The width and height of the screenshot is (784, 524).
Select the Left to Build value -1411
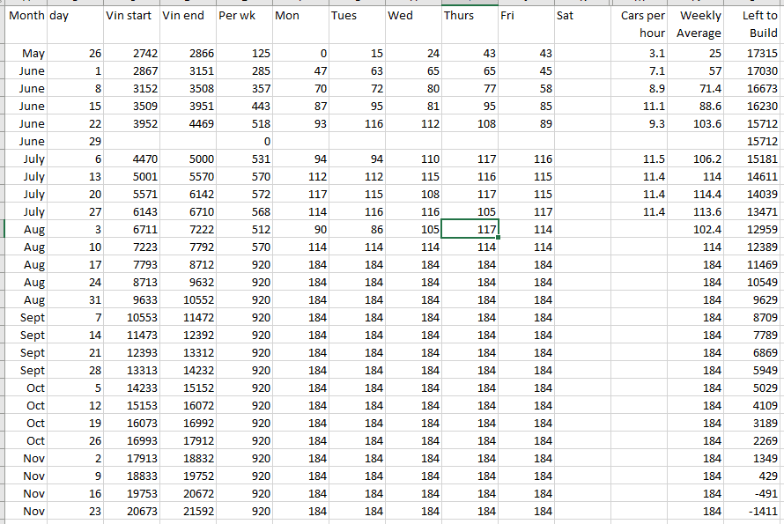[754, 511]
